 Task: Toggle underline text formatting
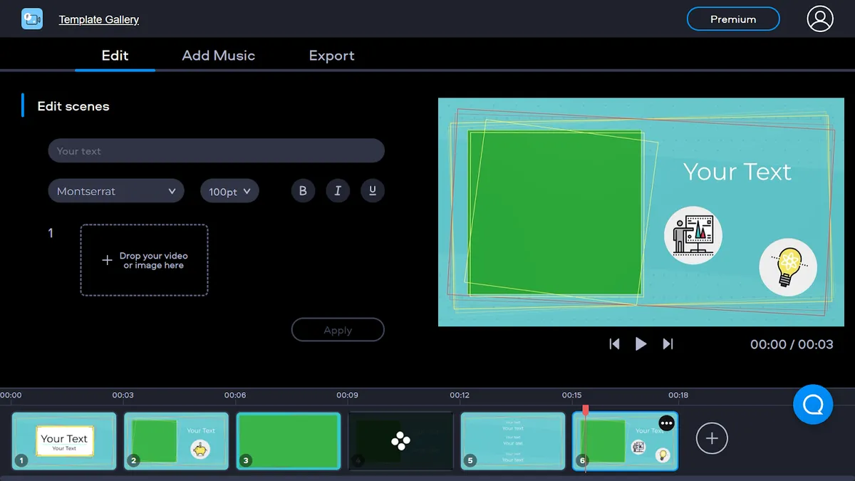tap(373, 191)
